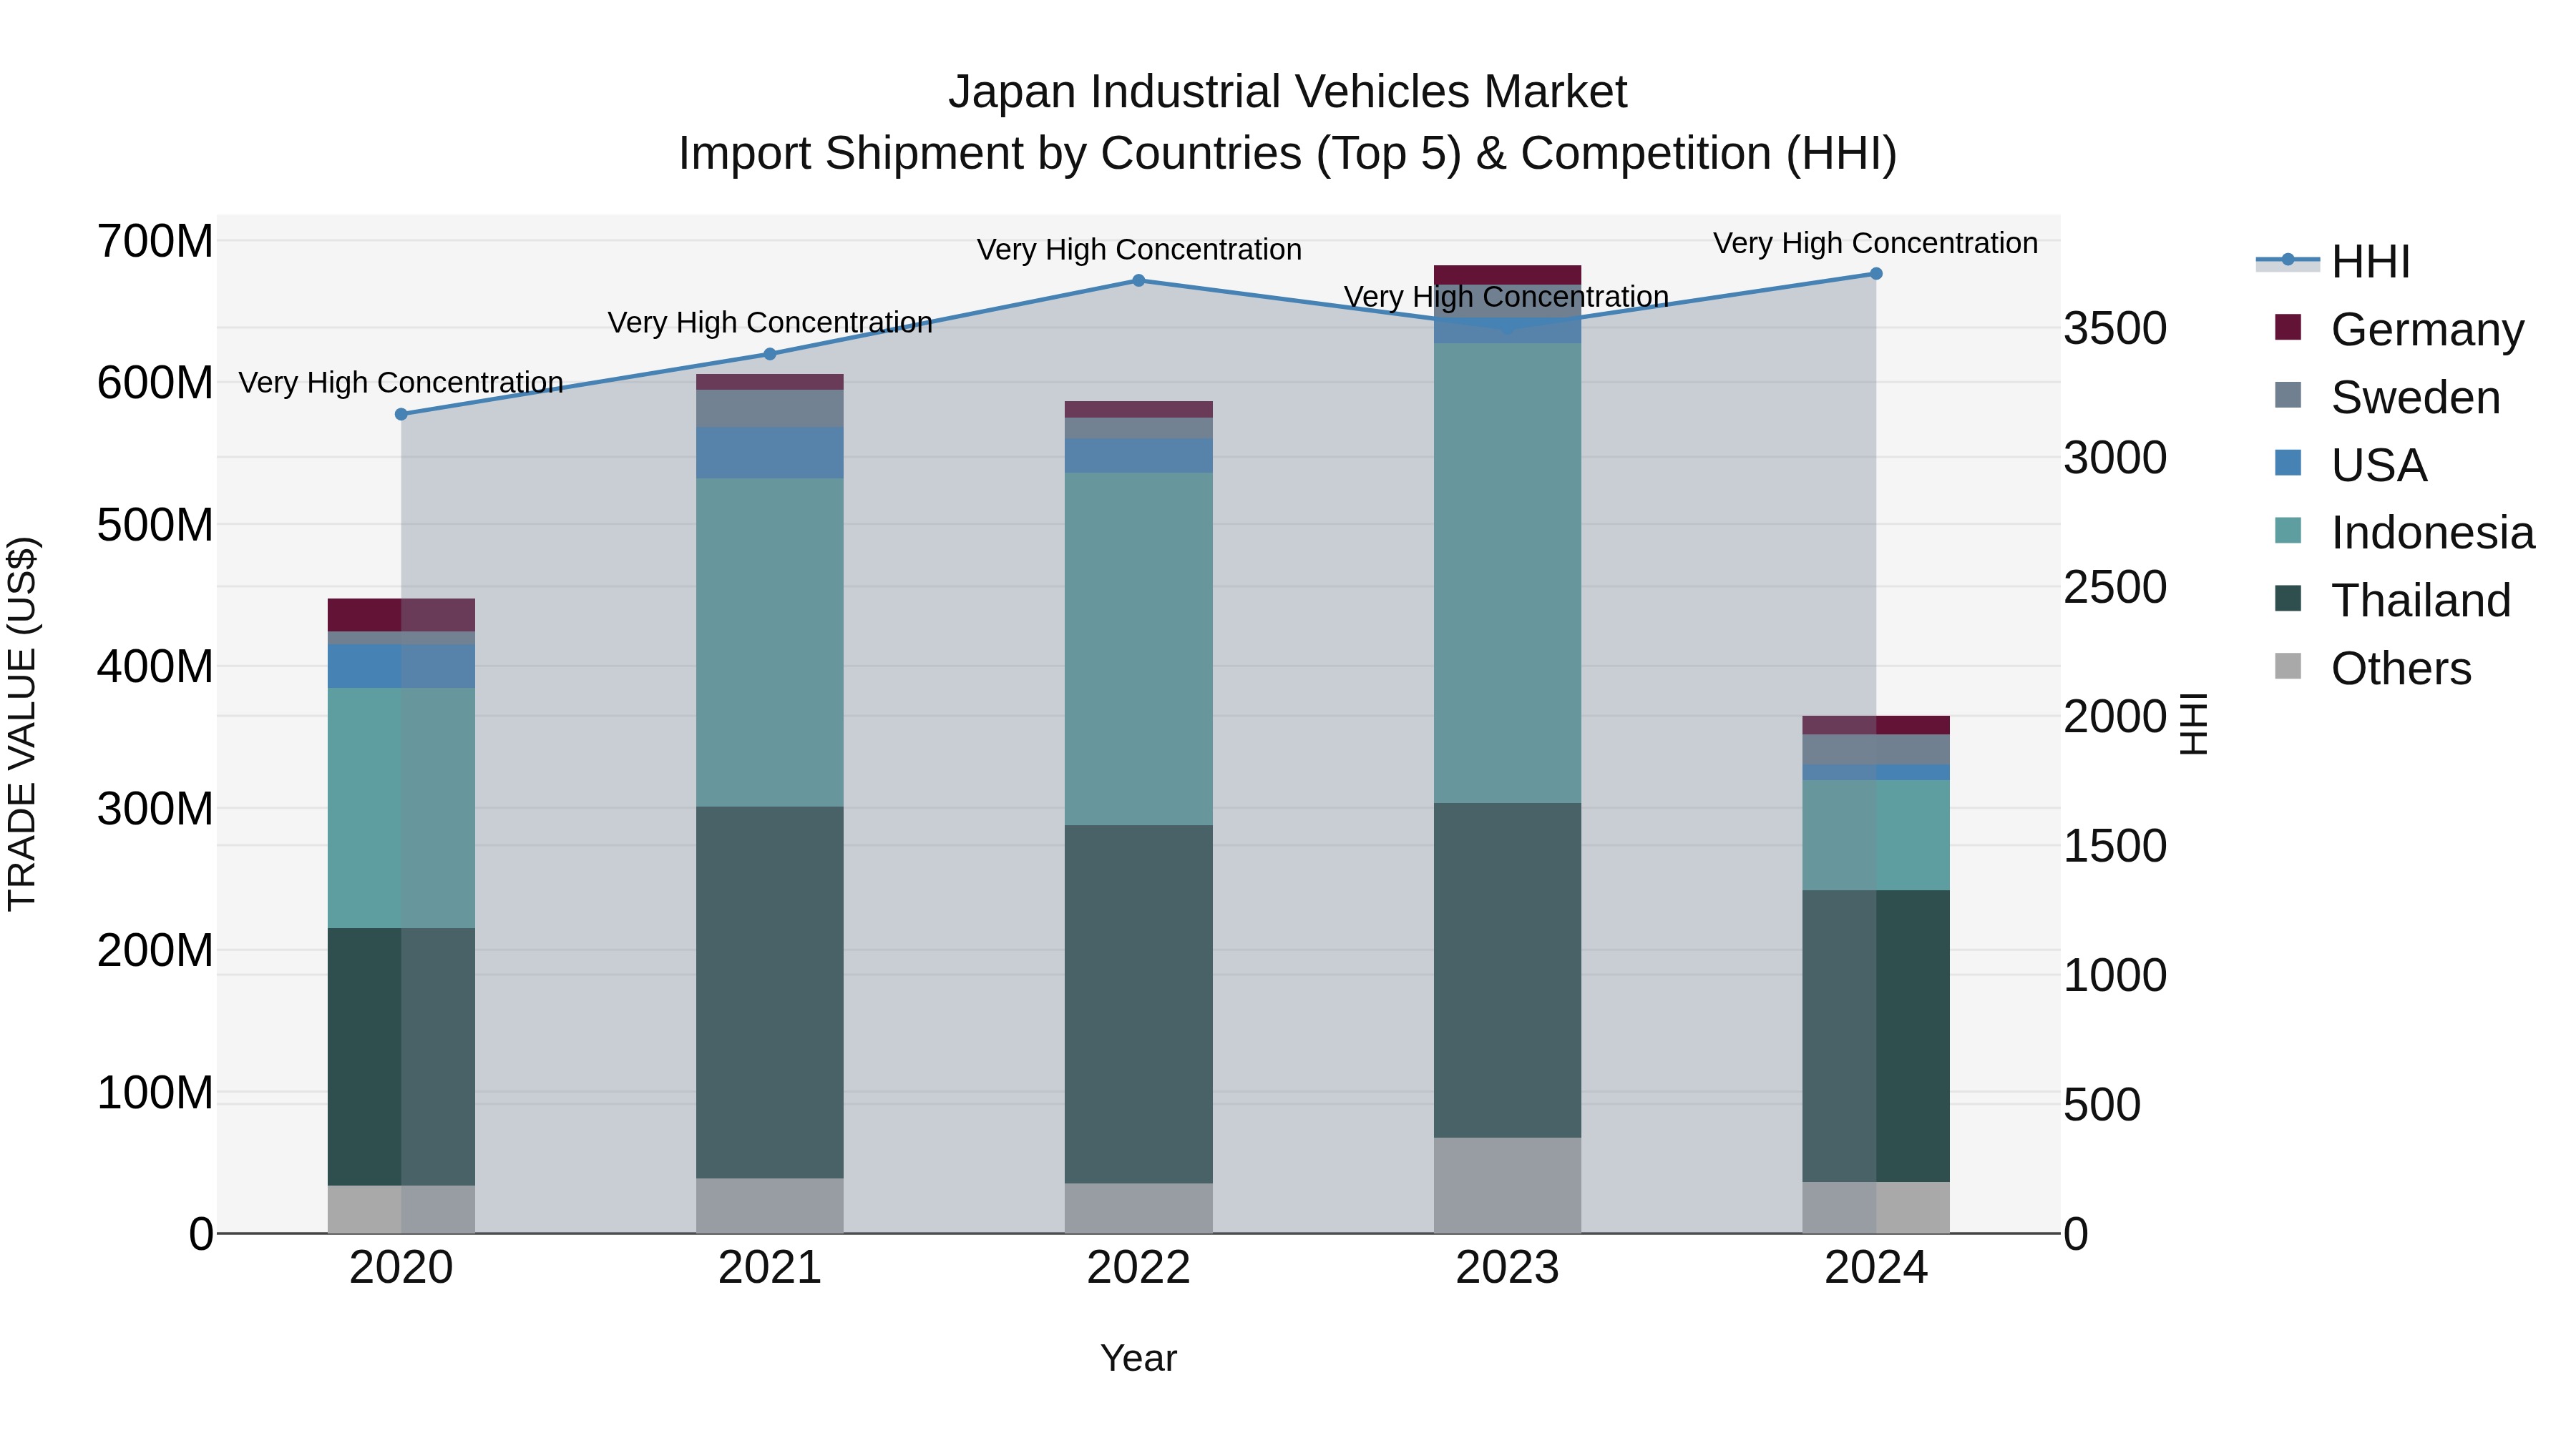Click the 2021 HHI data point marker
This screenshot has height=1448, width=2576.
click(770, 354)
